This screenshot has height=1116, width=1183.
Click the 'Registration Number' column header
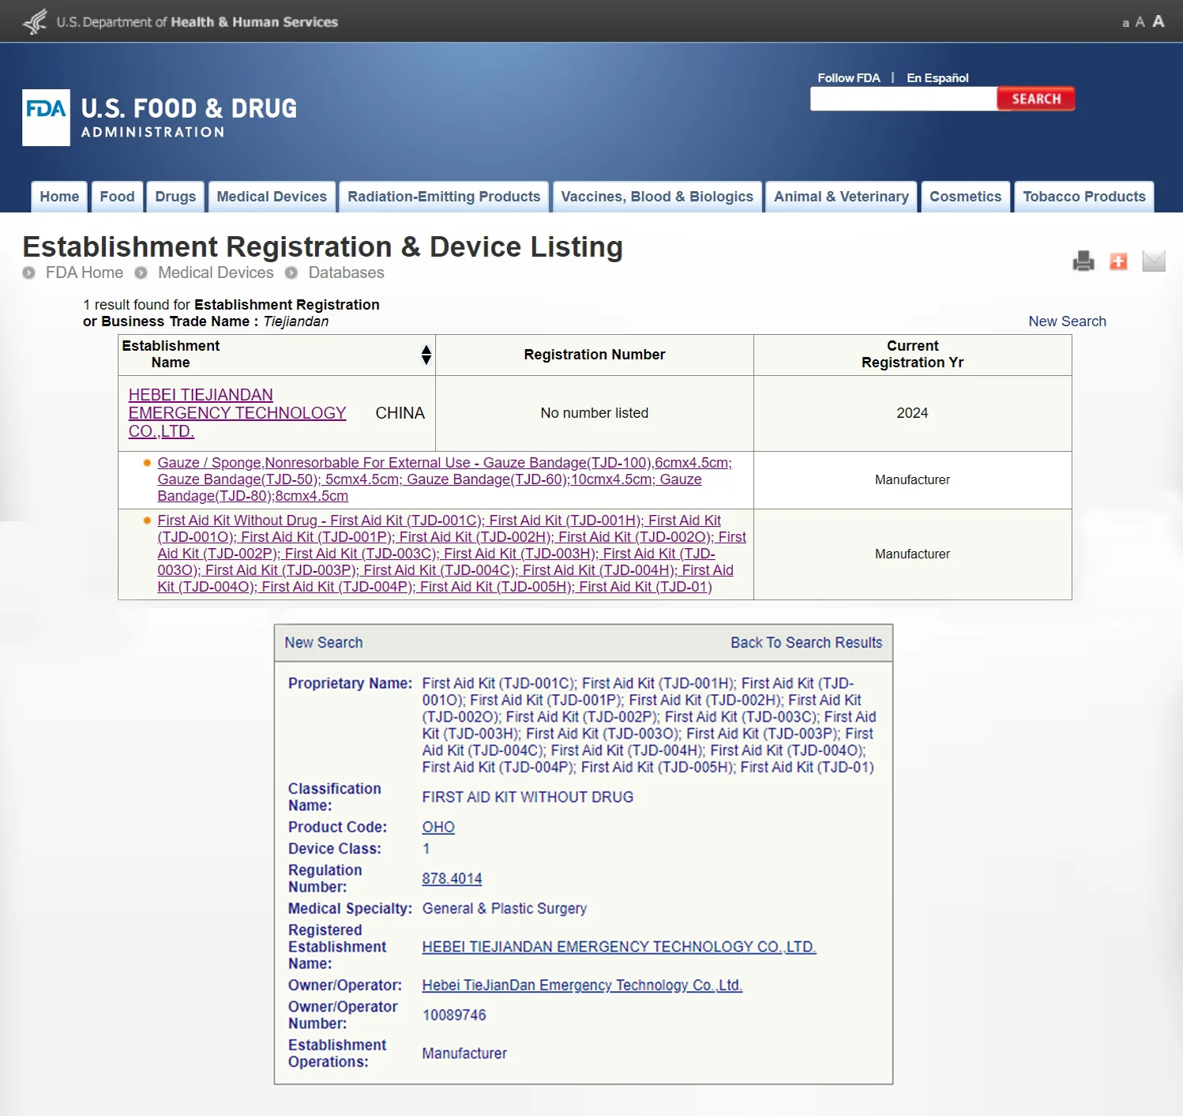point(595,355)
